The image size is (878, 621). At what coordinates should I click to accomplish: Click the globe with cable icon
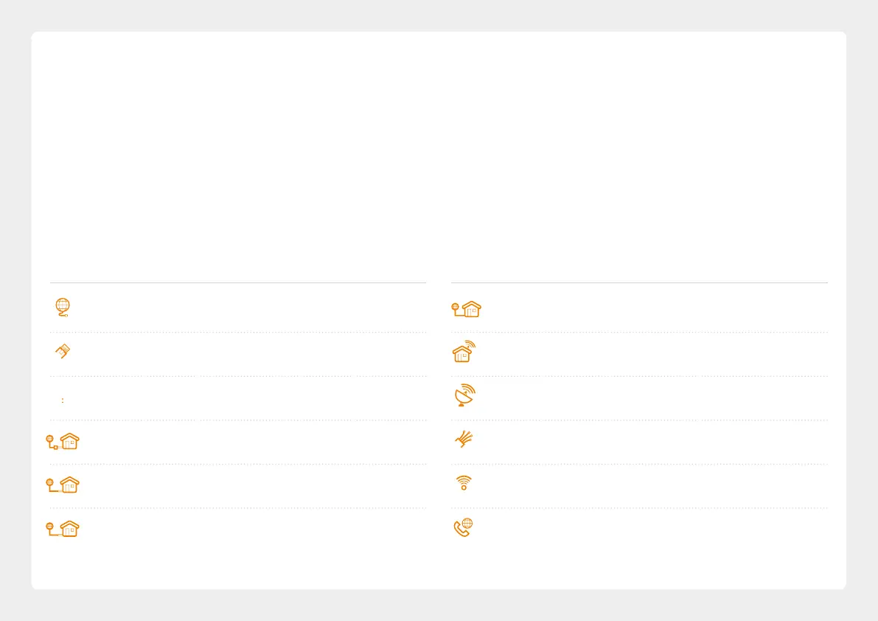(x=63, y=308)
